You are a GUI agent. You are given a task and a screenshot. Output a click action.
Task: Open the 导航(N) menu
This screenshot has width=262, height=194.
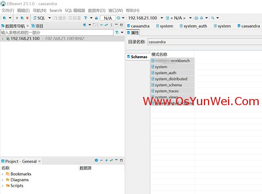(x=39, y=11)
